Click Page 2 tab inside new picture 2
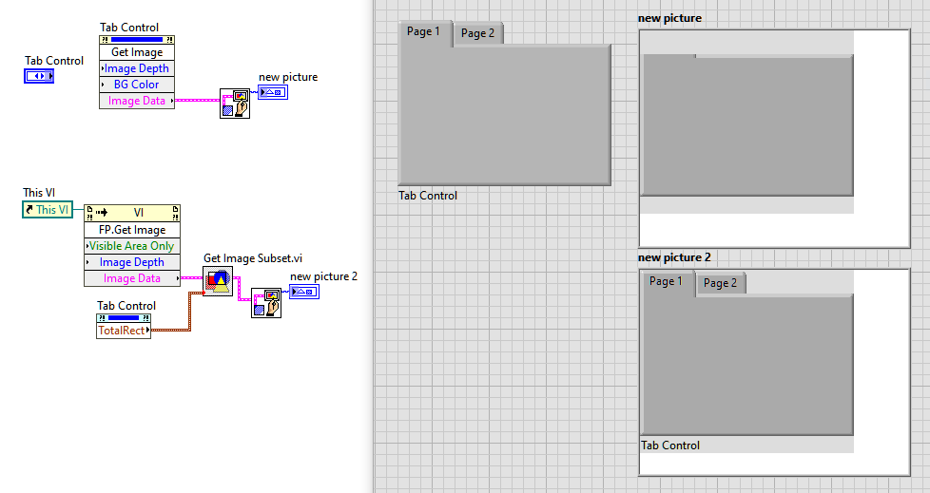 720,283
